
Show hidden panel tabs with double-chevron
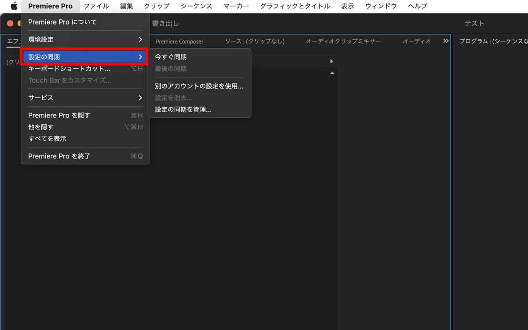tap(446, 41)
